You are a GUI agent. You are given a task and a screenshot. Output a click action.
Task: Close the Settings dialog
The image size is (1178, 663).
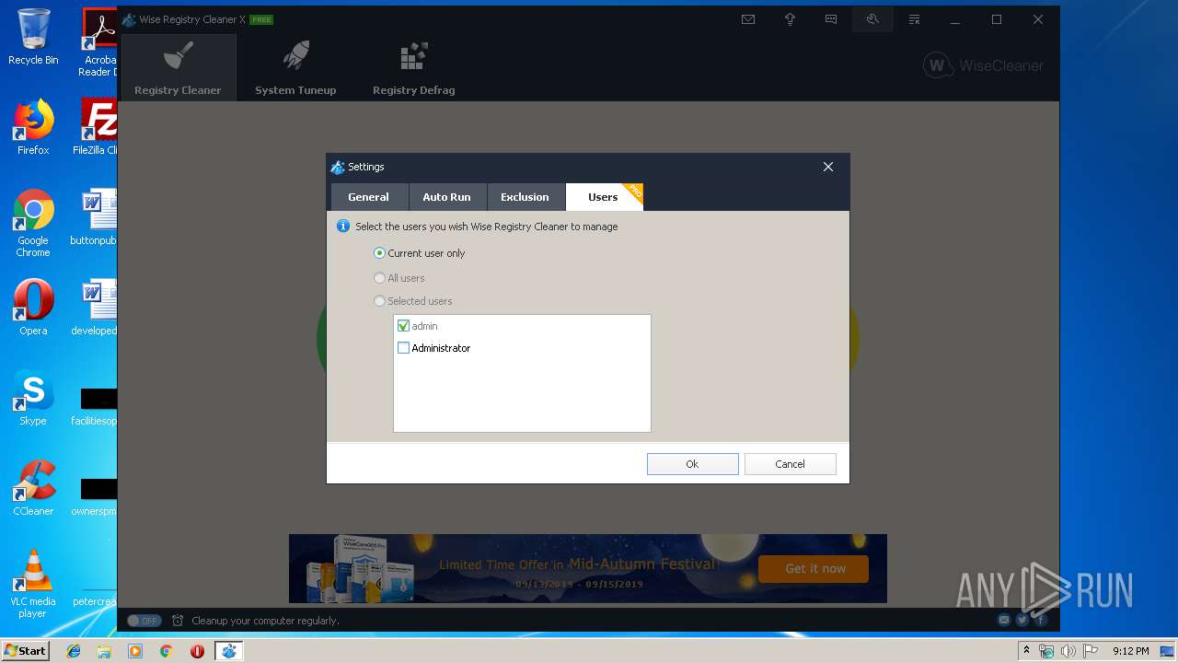click(x=828, y=167)
